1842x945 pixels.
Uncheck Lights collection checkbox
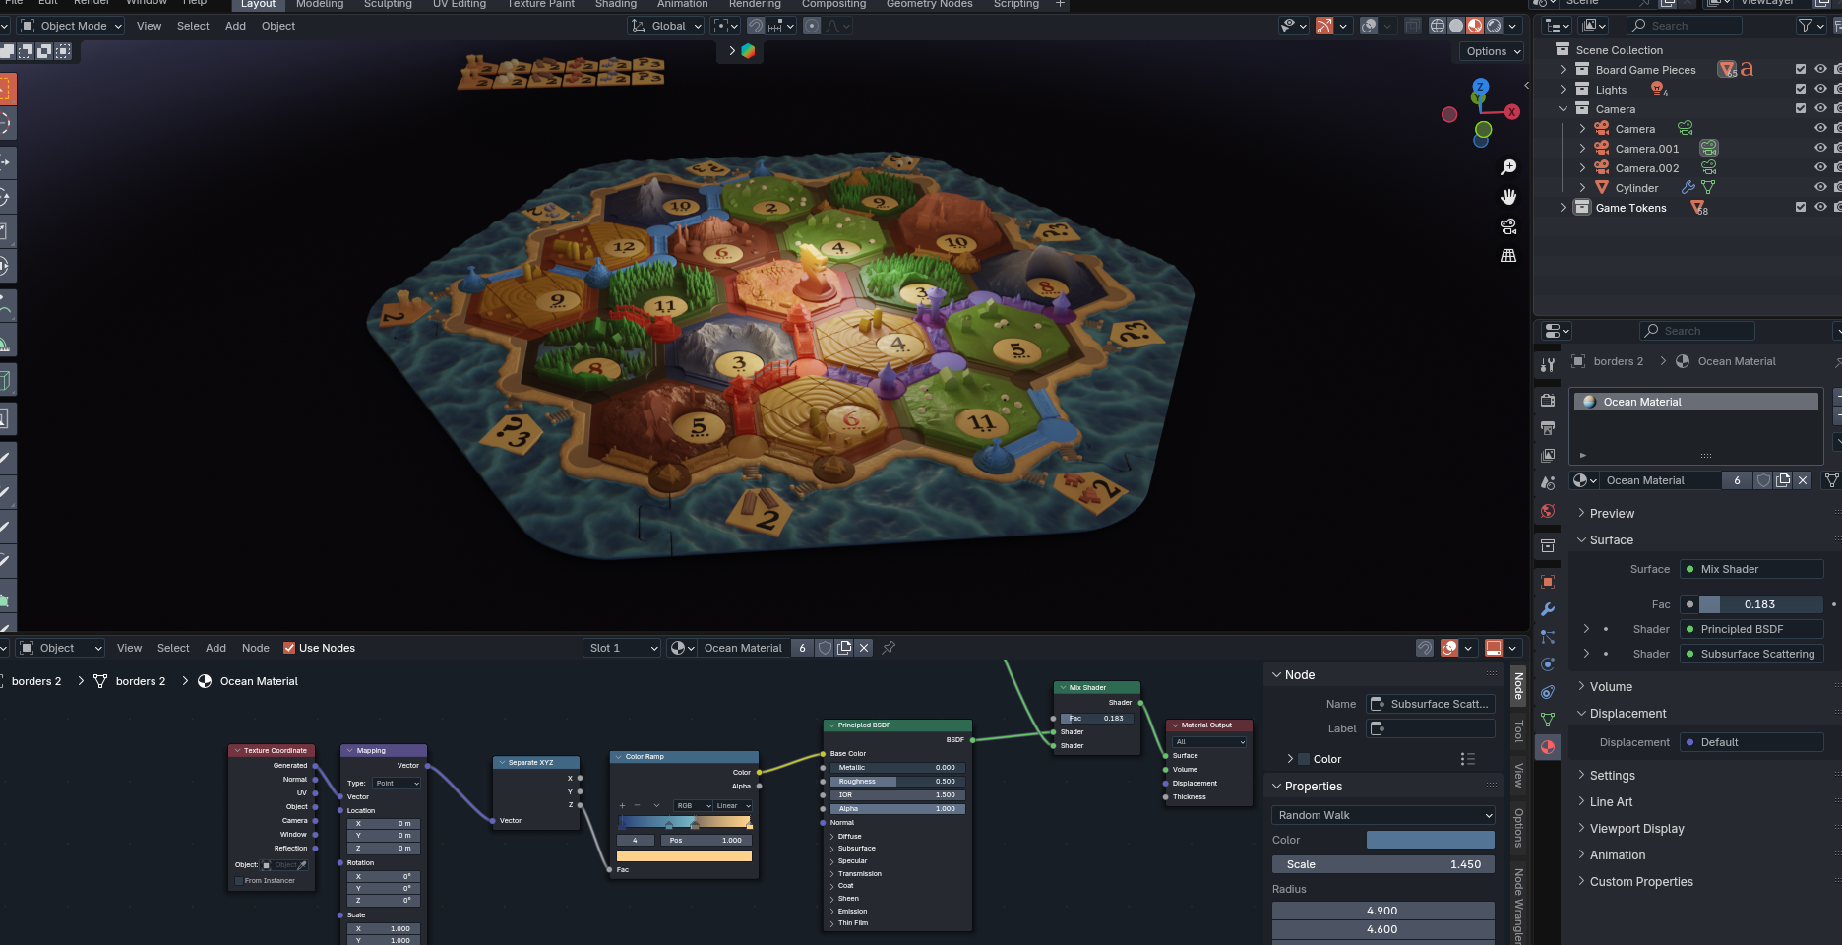coord(1801,90)
